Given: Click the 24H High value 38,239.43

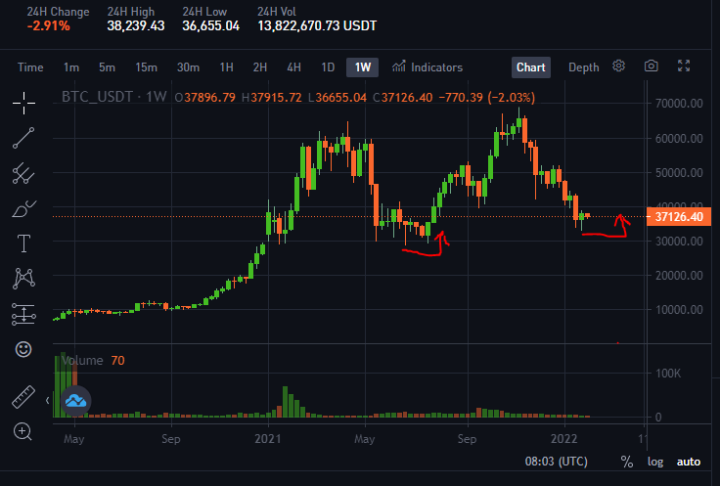Looking at the screenshot, I should click(135, 26).
